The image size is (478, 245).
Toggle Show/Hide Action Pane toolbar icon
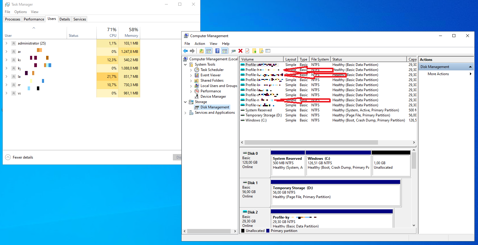click(x=225, y=51)
